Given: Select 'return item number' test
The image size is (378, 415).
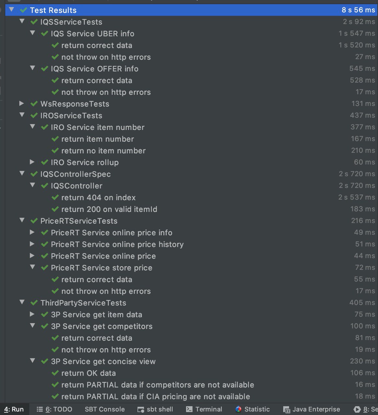Looking at the screenshot, I should coord(191,139).
